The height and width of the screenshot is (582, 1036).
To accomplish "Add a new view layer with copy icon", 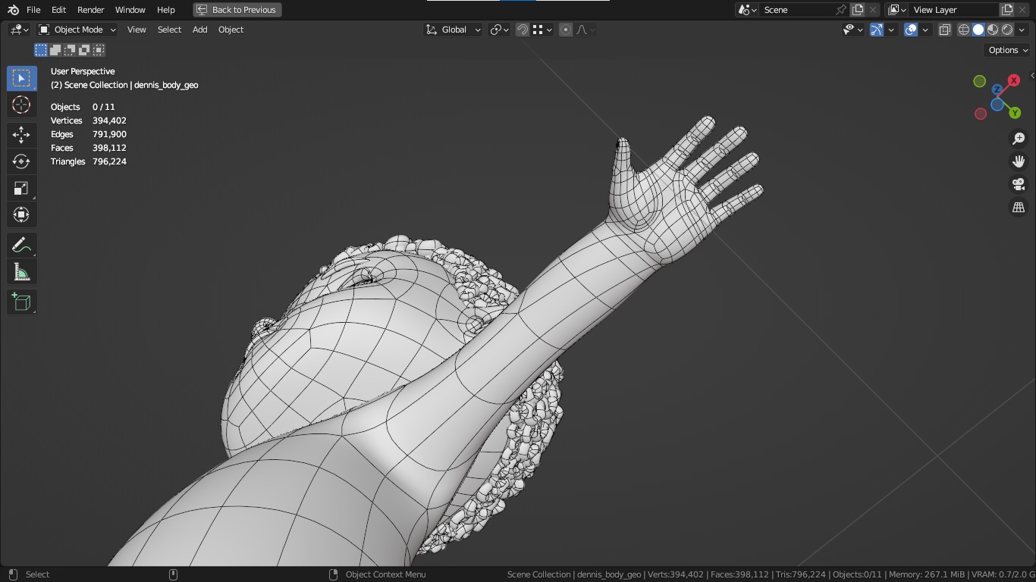I will click(x=1007, y=10).
